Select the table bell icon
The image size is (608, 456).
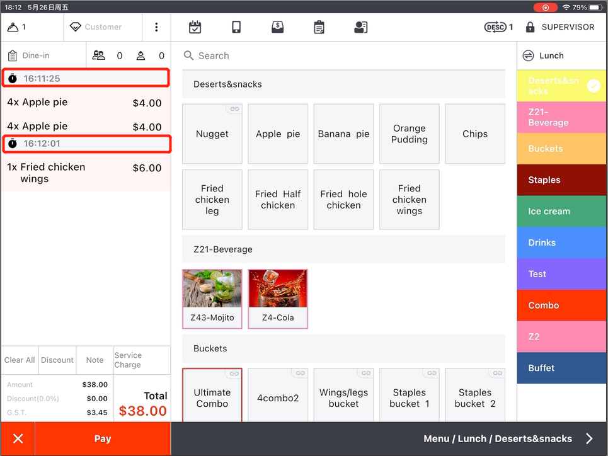click(x=13, y=27)
